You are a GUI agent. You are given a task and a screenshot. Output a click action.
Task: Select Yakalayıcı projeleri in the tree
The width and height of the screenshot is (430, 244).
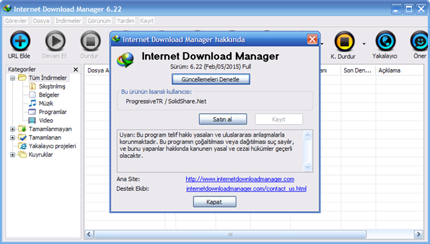tap(52, 146)
